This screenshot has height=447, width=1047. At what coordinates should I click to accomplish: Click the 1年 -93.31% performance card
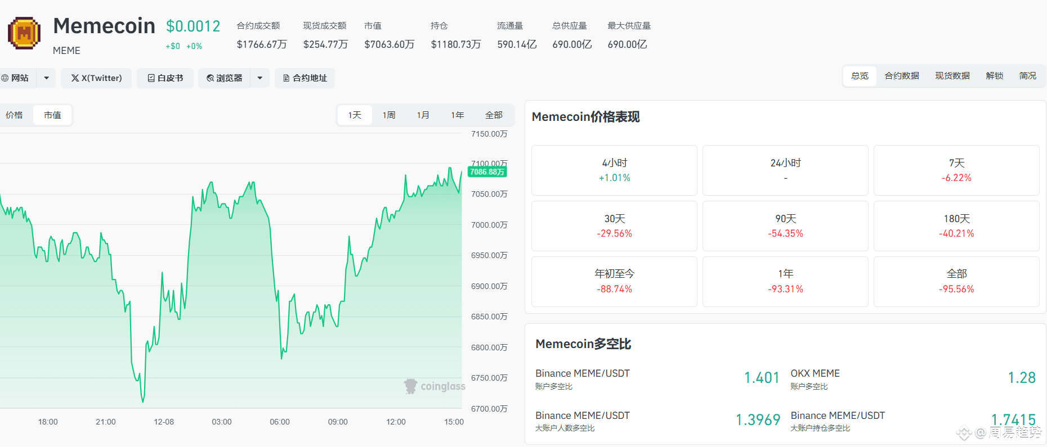click(x=785, y=282)
